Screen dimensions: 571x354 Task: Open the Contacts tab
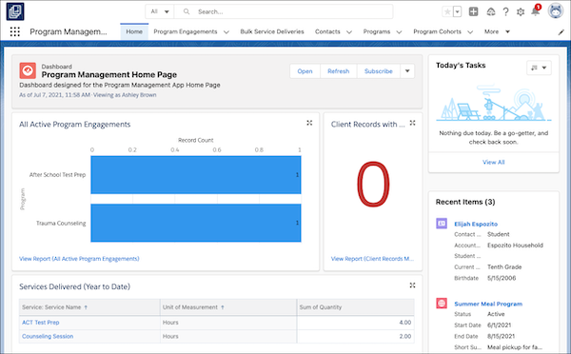tap(327, 31)
